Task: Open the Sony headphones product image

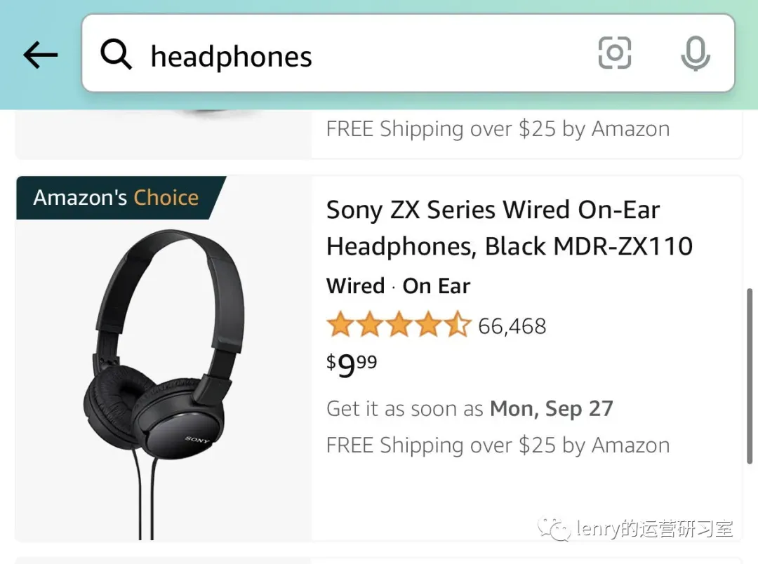Action: tap(164, 382)
